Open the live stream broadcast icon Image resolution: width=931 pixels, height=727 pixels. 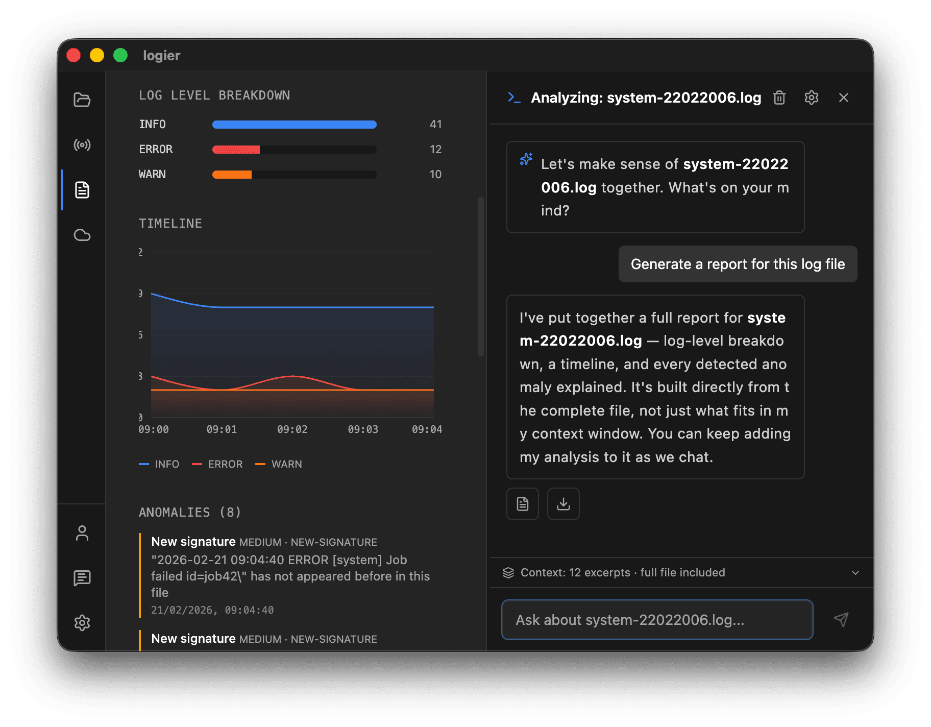click(x=82, y=145)
